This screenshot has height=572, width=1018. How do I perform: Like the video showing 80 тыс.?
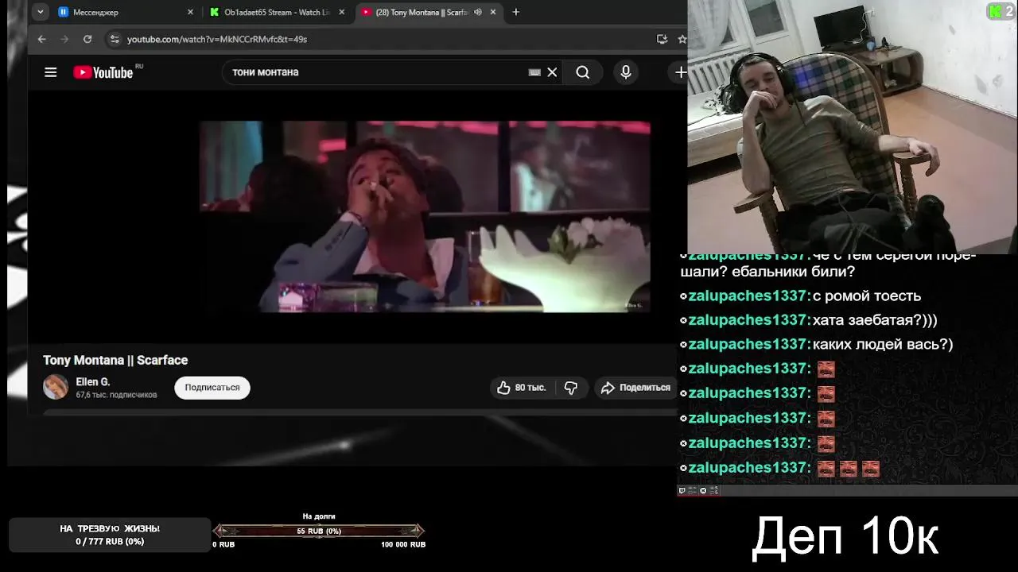[x=522, y=388]
